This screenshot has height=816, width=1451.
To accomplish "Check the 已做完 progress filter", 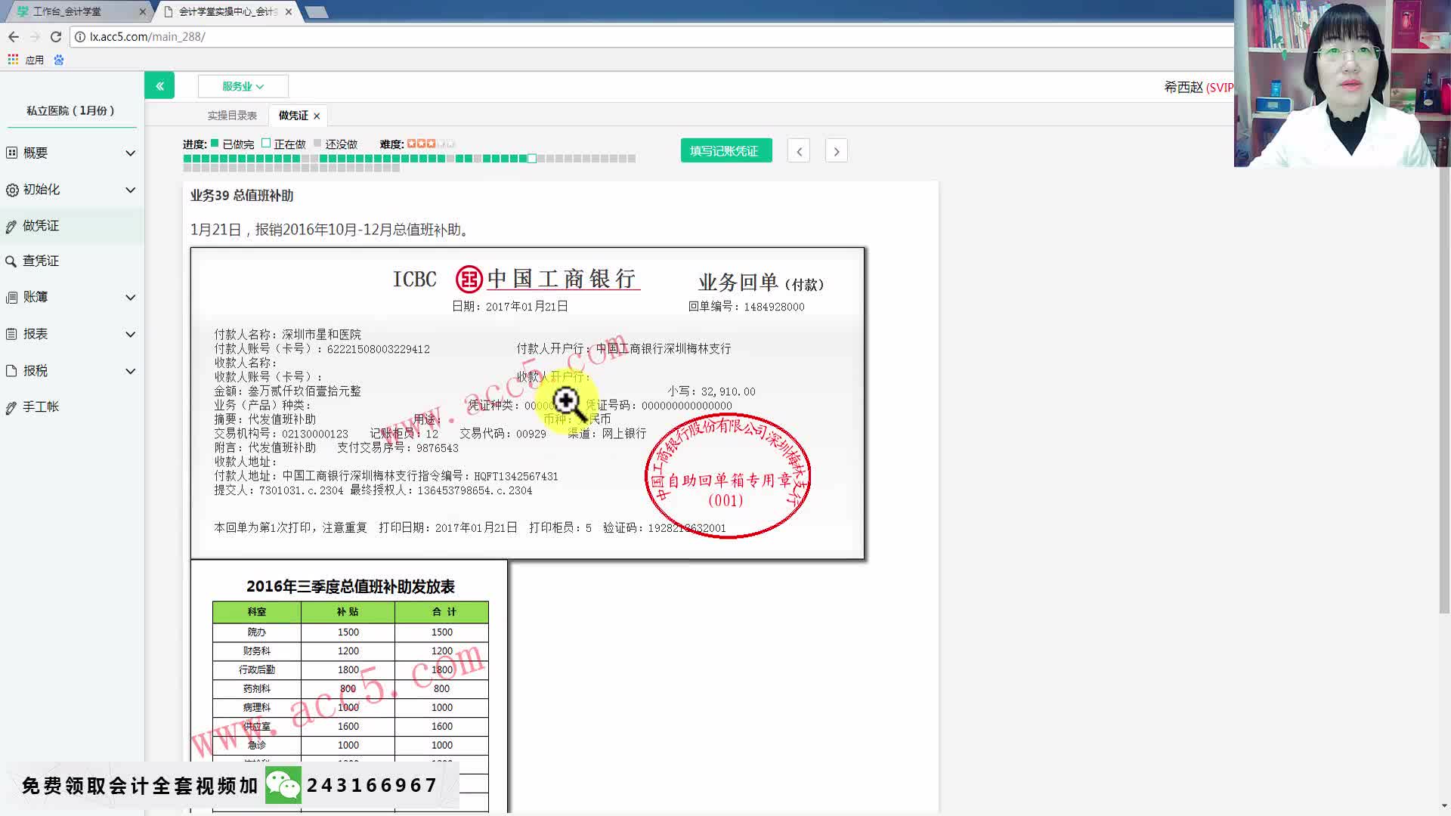I will [215, 142].
